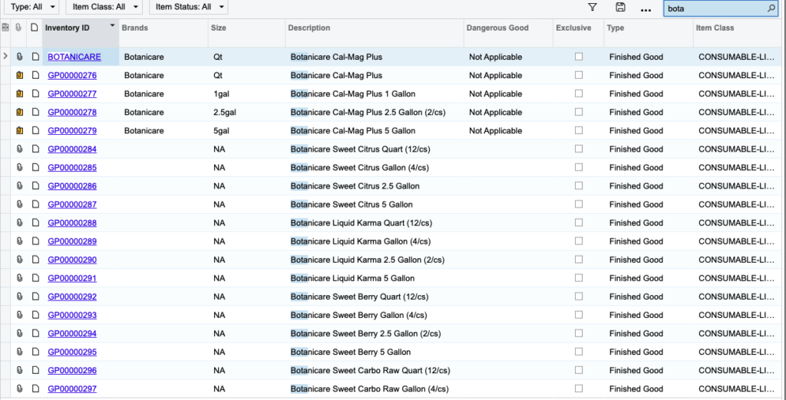Open attachments for GP00000279 row
Image resolution: width=786 pixels, height=400 pixels.
click(19, 131)
